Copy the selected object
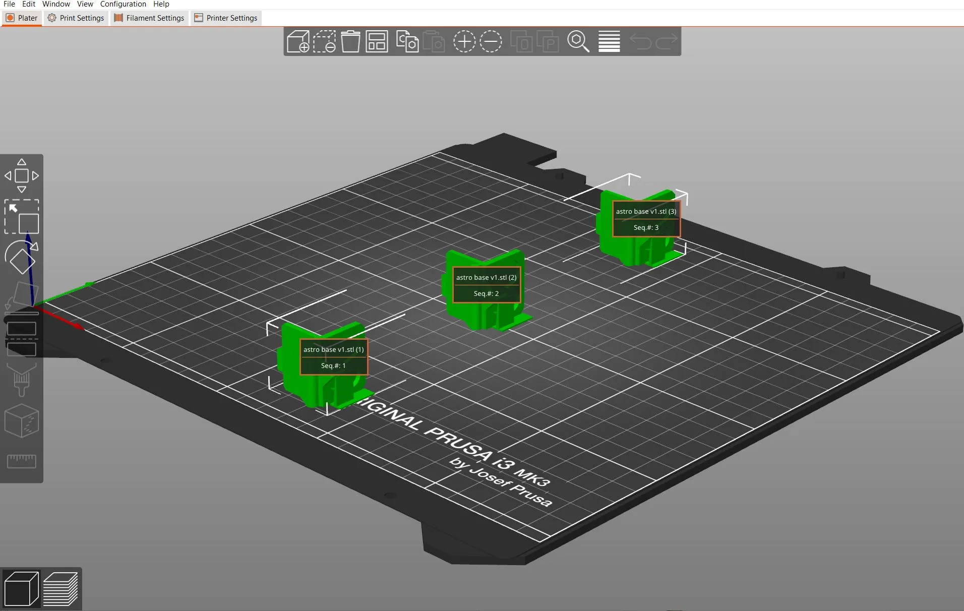The width and height of the screenshot is (964, 611). (407, 42)
